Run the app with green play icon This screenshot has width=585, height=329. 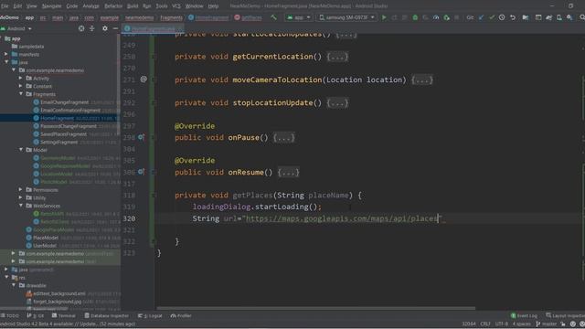[384, 17]
